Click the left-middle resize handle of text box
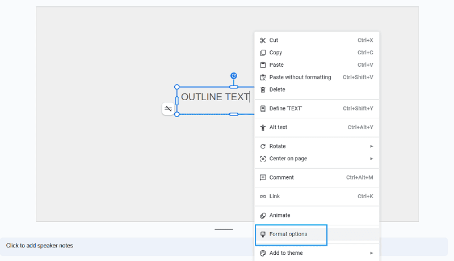The width and height of the screenshot is (454, 261). (177, 101)
